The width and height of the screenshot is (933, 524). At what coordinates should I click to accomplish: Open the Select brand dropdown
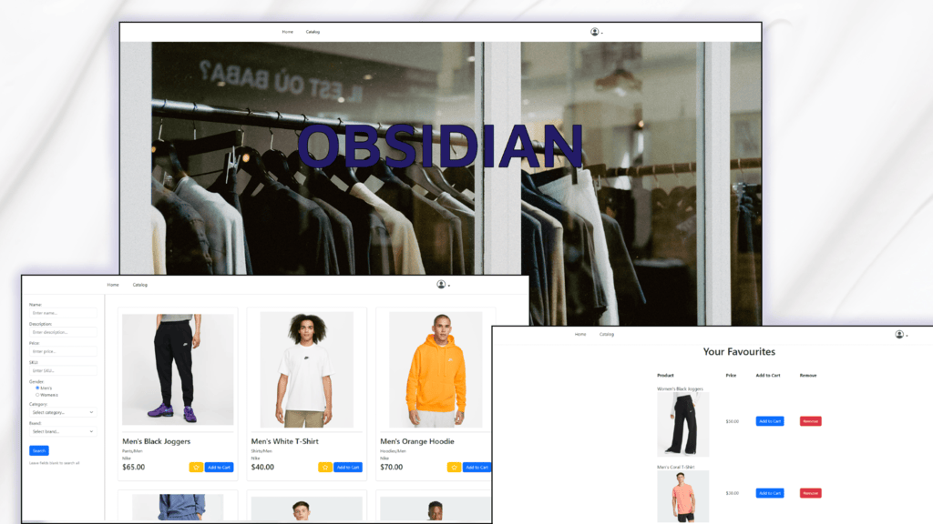click(x=63, y=431)
